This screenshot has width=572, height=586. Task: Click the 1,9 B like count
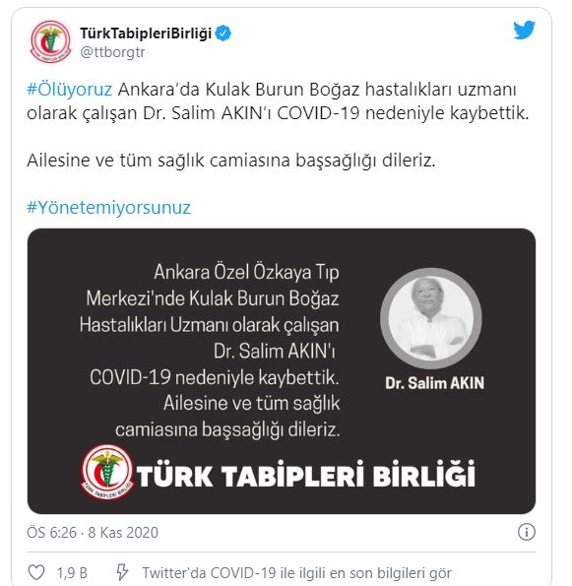coord(72,573)
